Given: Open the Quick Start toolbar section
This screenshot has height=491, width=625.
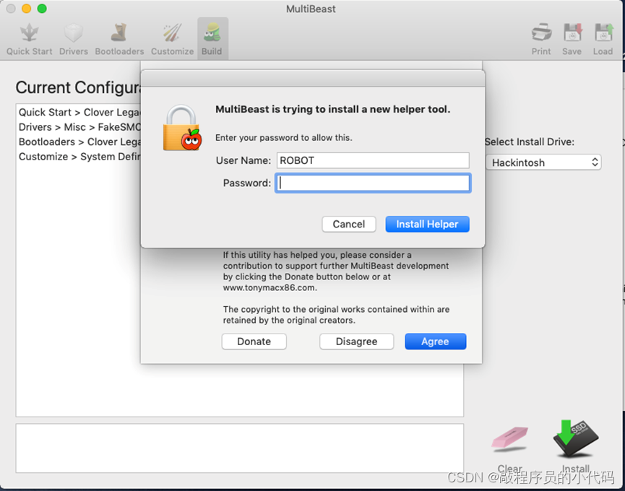Looking at the screenshot, I should pyautogui.click(x=29, y=39).
